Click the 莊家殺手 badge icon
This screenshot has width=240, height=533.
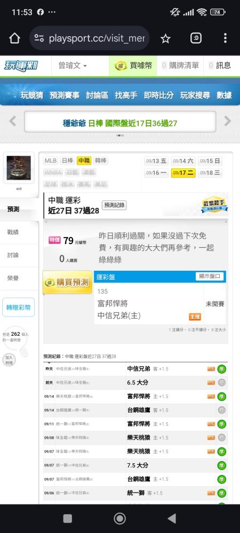pyautogui.click(x=214, y=205)
